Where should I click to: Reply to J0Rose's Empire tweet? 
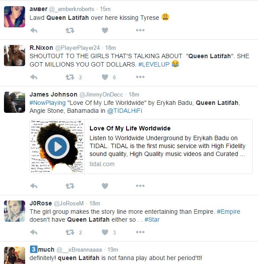[34, 232]
